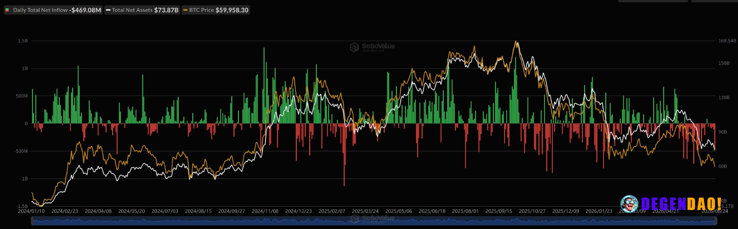Toggle the BTC Price legend series
The height and width of the screenshot is (229, 738).
point(216,10)
